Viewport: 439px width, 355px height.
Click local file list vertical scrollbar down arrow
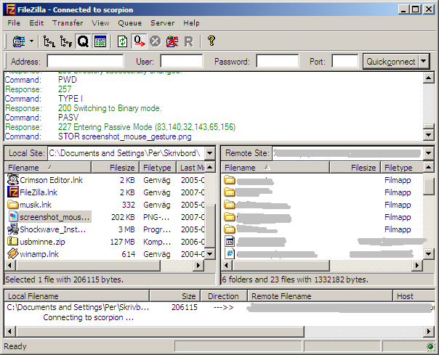[x=210, y=254]
